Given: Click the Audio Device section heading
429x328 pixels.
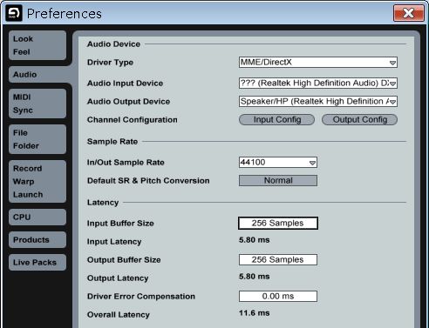Looking at the screenshot, I should [113, 44].
